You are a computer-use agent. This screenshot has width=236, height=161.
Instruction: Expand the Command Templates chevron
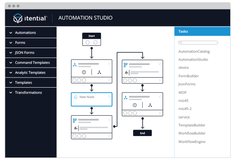point(11,63)
